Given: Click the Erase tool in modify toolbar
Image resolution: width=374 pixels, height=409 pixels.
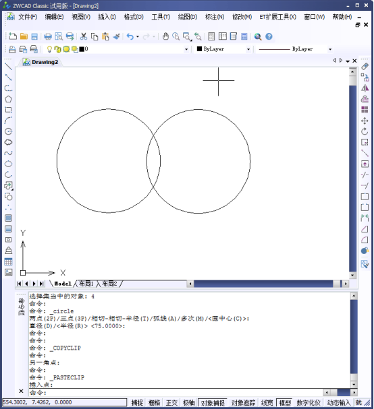Looking at the screenshot, I should [365, 67].
